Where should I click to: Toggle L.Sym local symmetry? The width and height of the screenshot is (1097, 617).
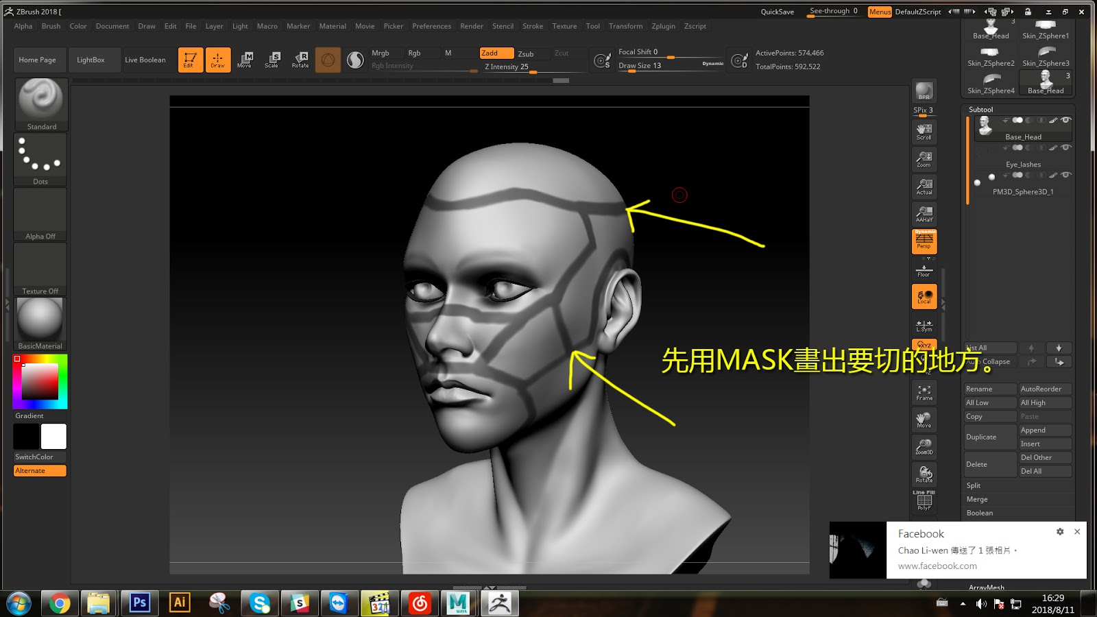(x=924, y=324)
